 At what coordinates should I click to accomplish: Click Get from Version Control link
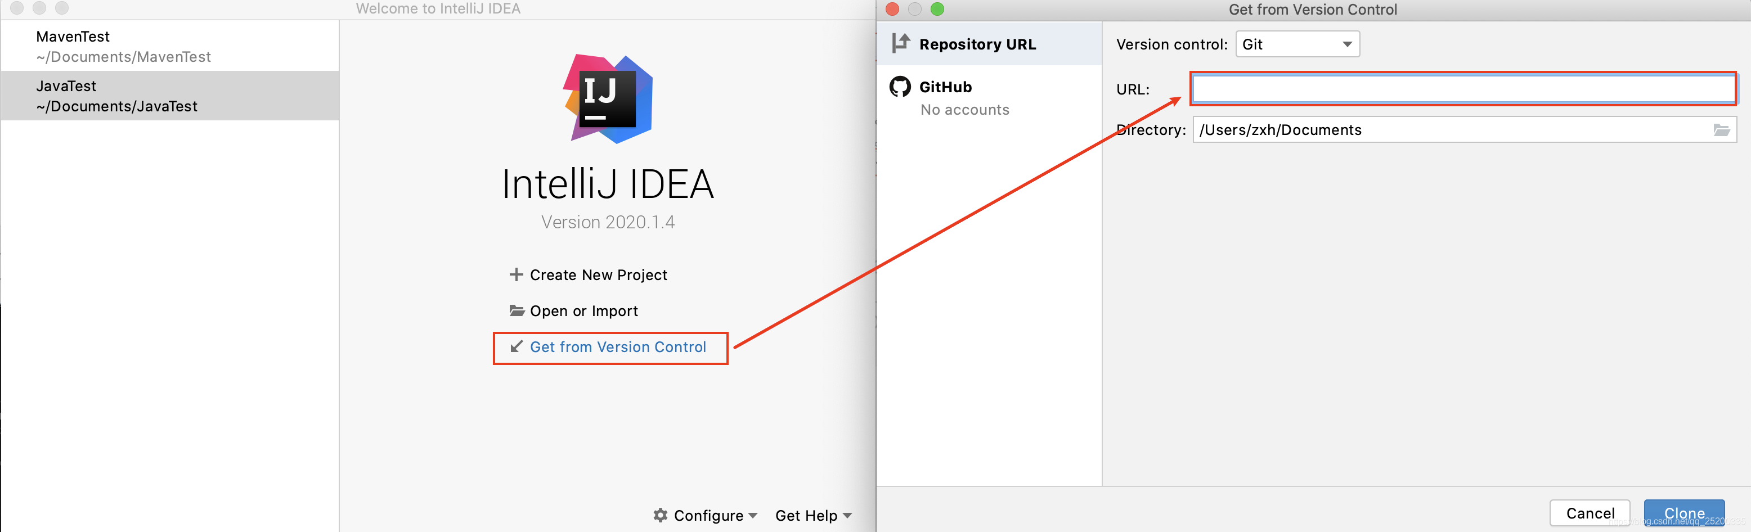[x=618, y=347]
